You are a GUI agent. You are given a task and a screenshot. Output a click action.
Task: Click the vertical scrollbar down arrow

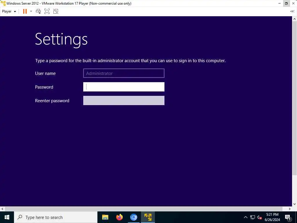click(294, 204)
